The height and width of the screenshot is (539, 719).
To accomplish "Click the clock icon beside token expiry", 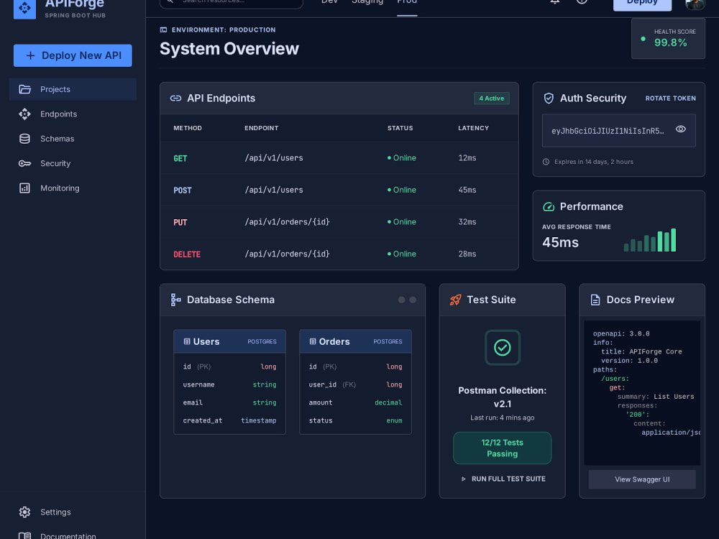I will pos(546,162).
